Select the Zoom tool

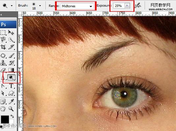(11, 109)
